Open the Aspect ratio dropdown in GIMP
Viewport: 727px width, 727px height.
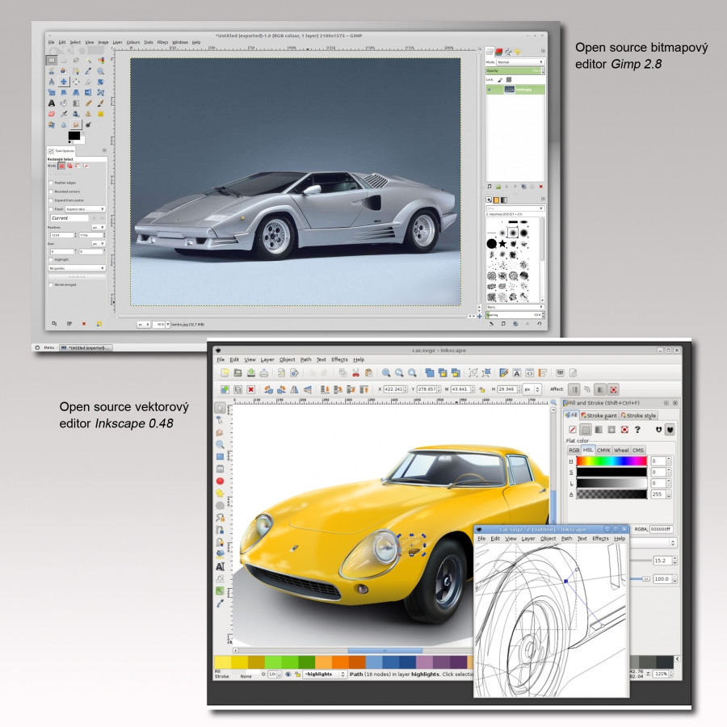(86, 209)
